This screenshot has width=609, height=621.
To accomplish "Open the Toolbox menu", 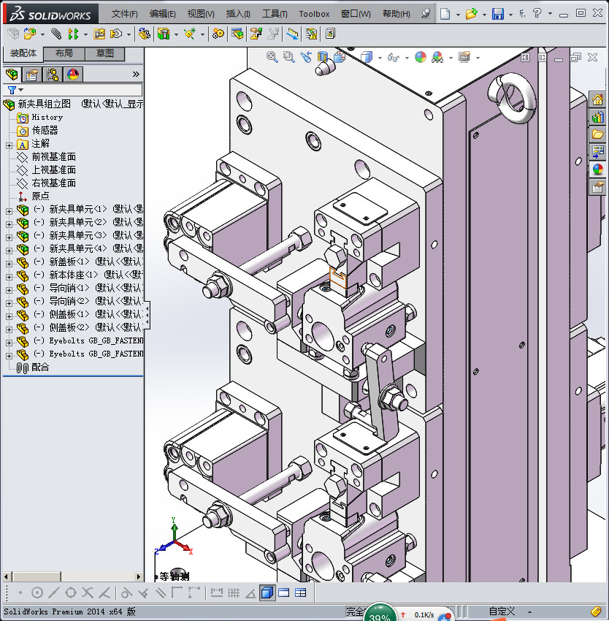I will (x=314, y=14).
